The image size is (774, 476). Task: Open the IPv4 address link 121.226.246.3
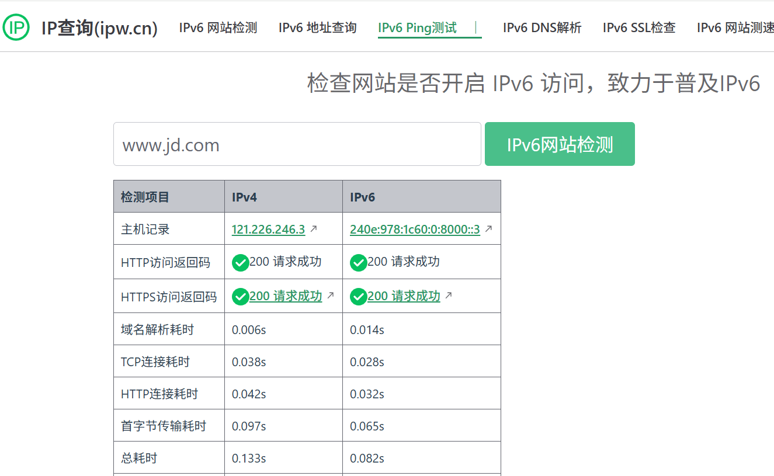pyautogui.click(x=268, y=230)
